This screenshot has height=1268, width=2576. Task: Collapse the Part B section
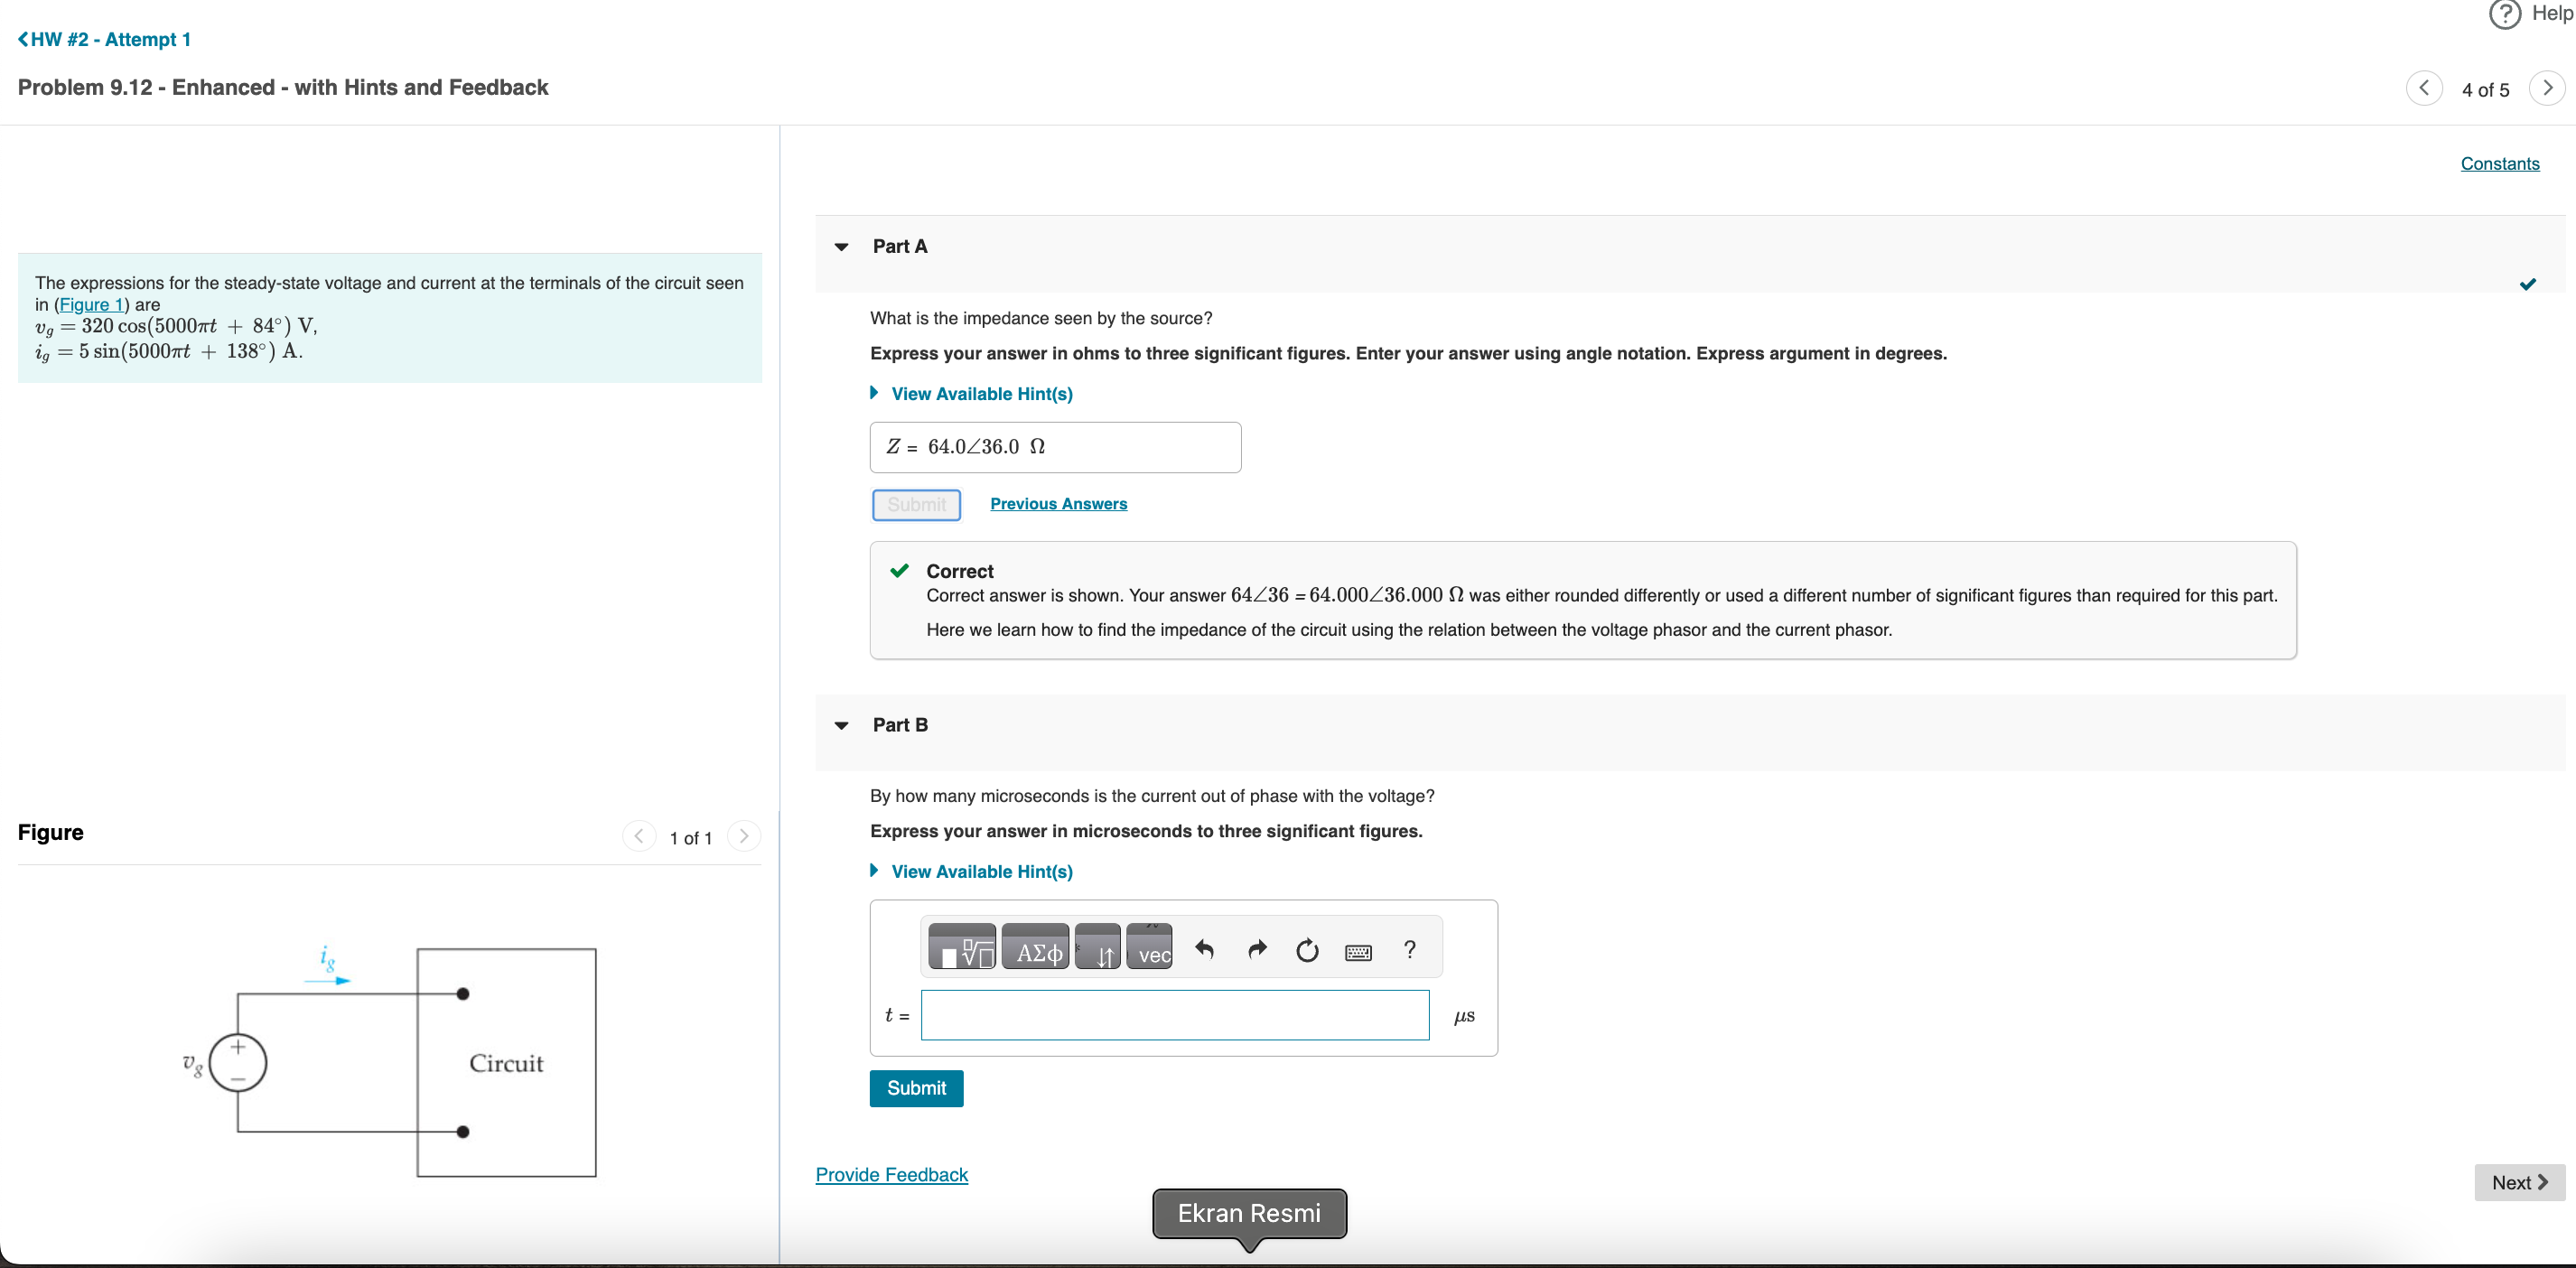coord(842,725)
